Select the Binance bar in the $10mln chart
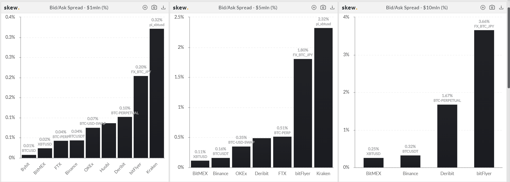The image size is (510, 182). click(410, 161)
